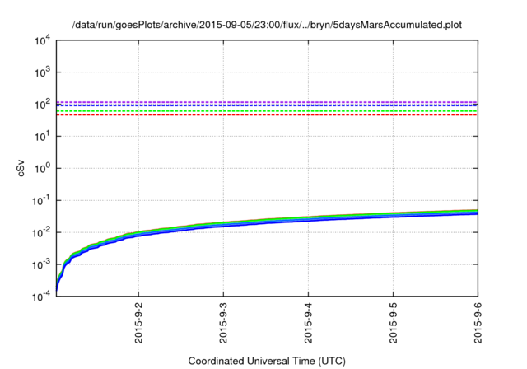
Task: Click the 10^4 y-axis tick label
Action: pos(42,40)
